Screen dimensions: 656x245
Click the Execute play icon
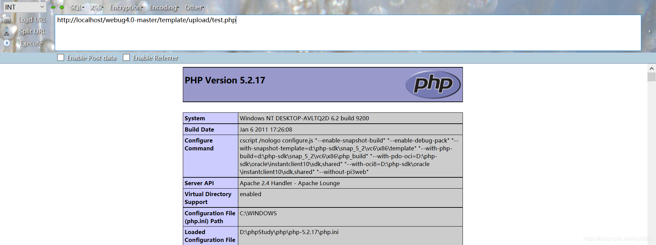click(x=7, y=43)
